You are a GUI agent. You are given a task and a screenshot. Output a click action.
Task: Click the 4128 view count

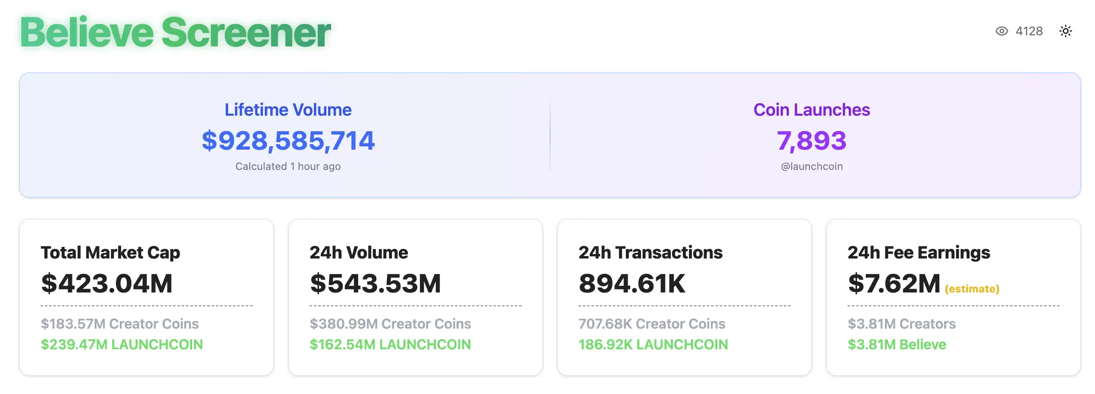(x=1029, y=31)
